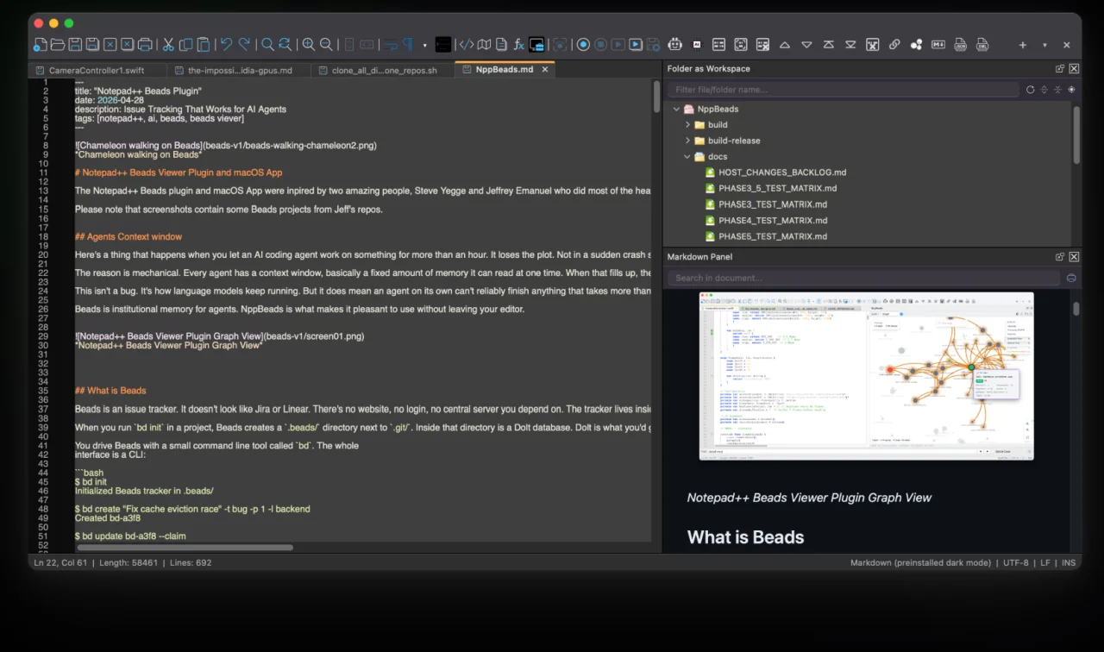Undock the Folder as Workspace panel
1104x652 pixels.
(x=1060, y=69)
